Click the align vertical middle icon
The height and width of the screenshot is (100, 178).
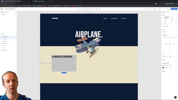pyautogui.click(x=172, y=37)
